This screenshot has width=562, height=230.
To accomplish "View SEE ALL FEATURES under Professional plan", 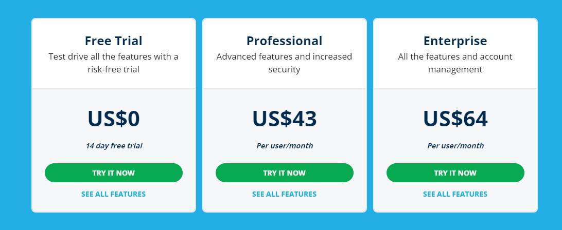I will tap(284, 194).
